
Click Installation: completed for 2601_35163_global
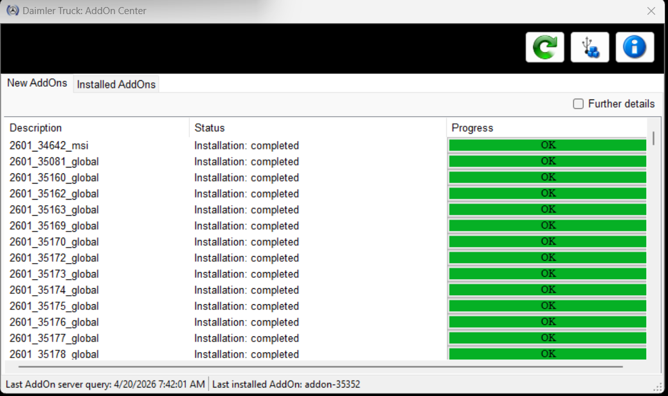click(x=246, y=209)
